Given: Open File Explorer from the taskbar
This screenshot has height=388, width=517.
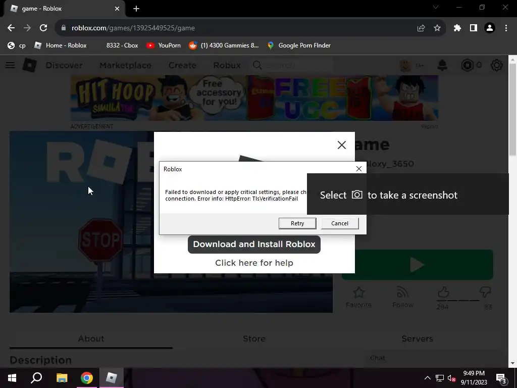Looking at the screenshot, I should pyautogui.click(x=62, y=378).
